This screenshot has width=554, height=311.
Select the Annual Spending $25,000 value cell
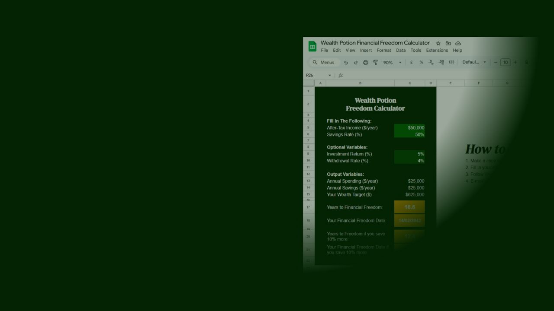coord(409,181)
